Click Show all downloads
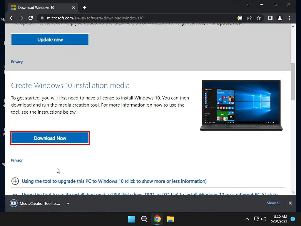 [273, 203]
